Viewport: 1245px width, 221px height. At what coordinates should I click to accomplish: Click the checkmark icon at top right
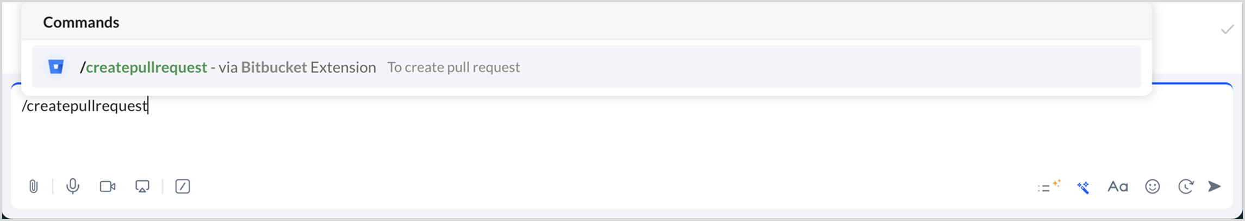1227,30
